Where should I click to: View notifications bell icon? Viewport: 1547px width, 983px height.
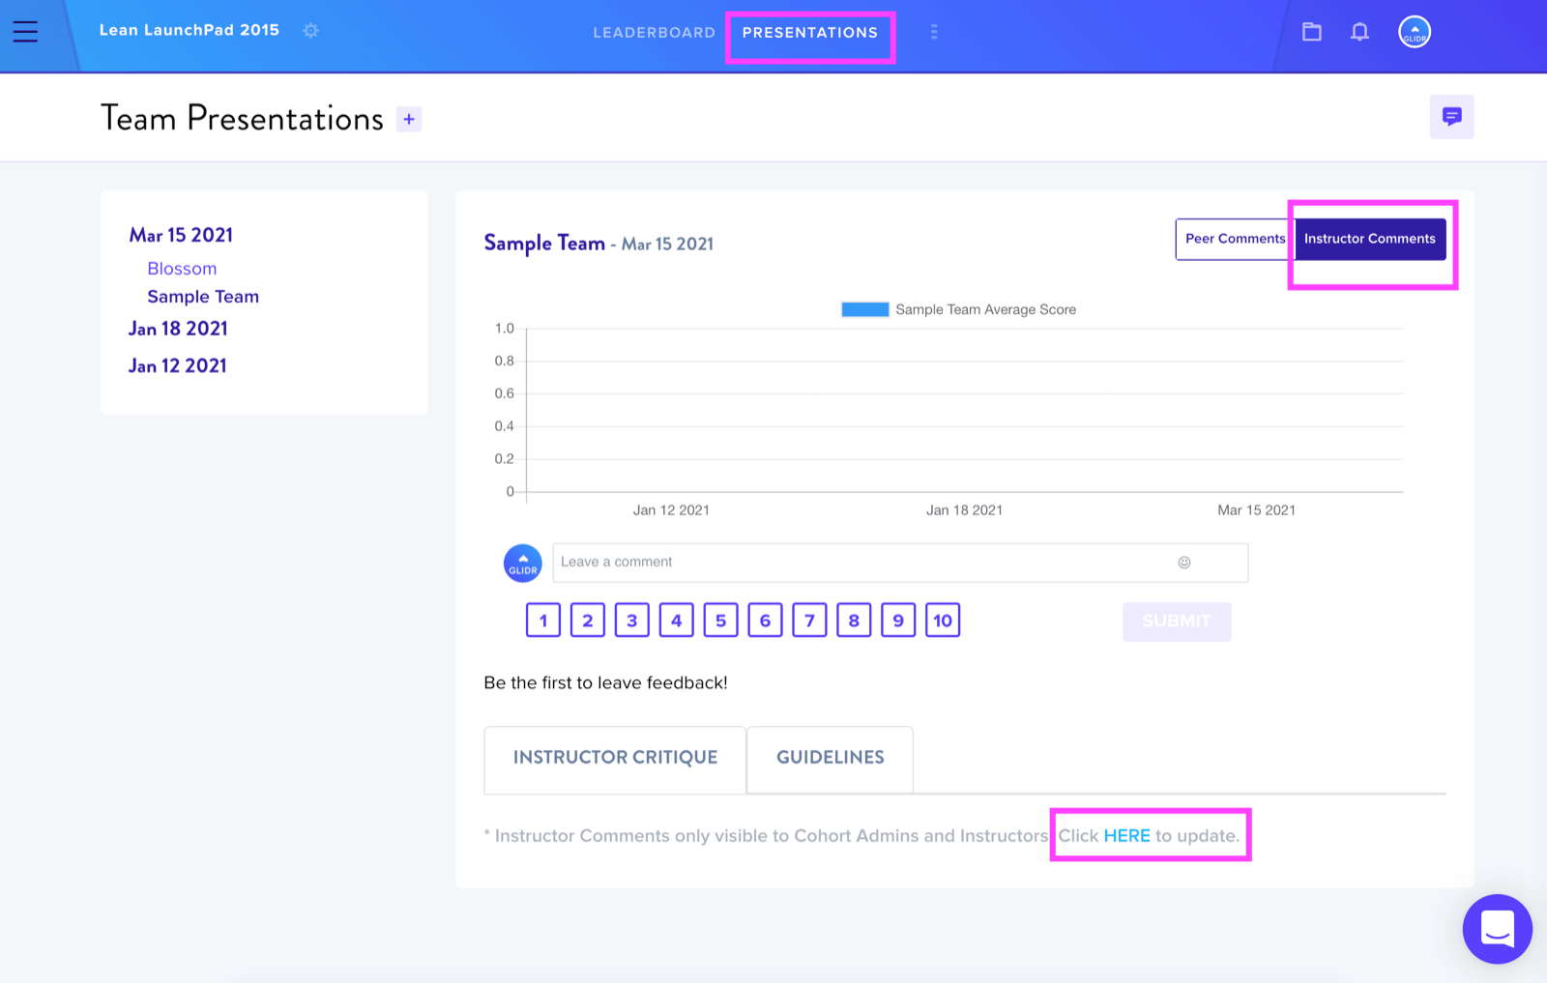pyautogui.click(x=1359, y=32)
